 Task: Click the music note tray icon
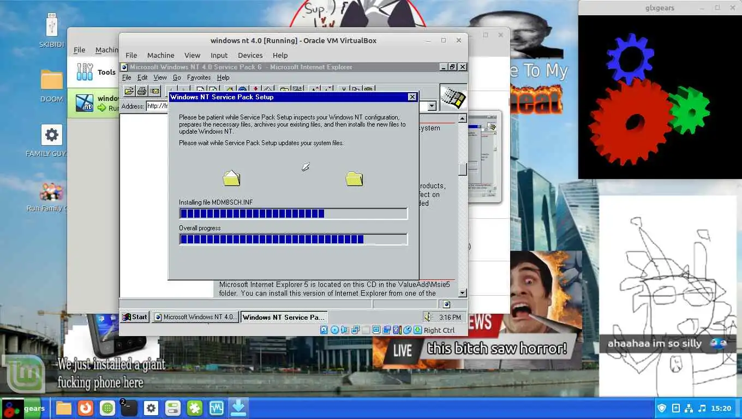pyautogui.click(x=702, y=408)
